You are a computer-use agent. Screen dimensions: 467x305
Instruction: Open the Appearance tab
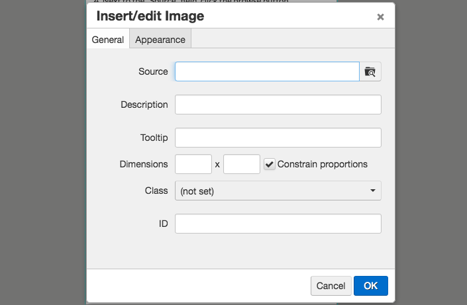[x=160, y=40]
